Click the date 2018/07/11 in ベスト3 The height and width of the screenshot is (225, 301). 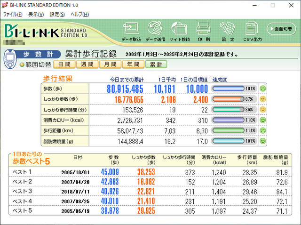(75, 192)
